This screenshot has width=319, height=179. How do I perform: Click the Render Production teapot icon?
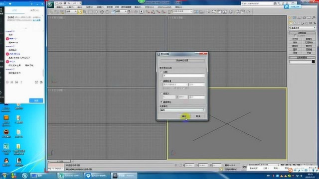pos(248,12)
